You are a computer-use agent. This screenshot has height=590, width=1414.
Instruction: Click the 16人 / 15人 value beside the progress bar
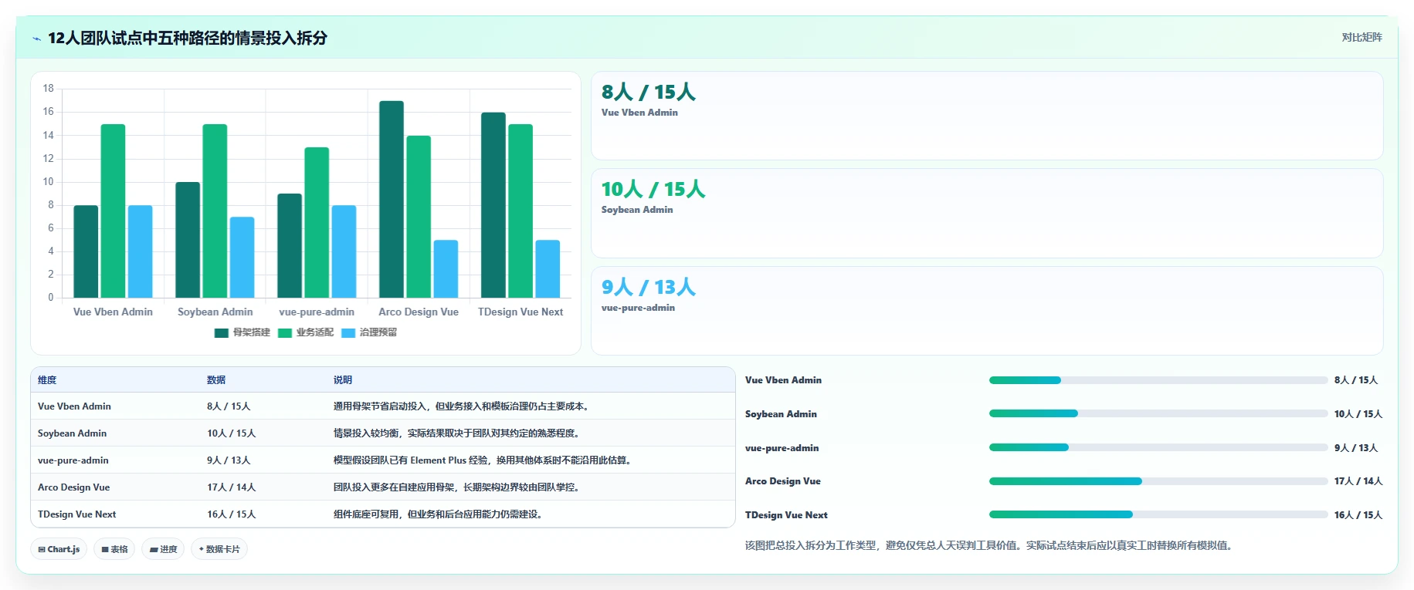tap(1358, 515)
